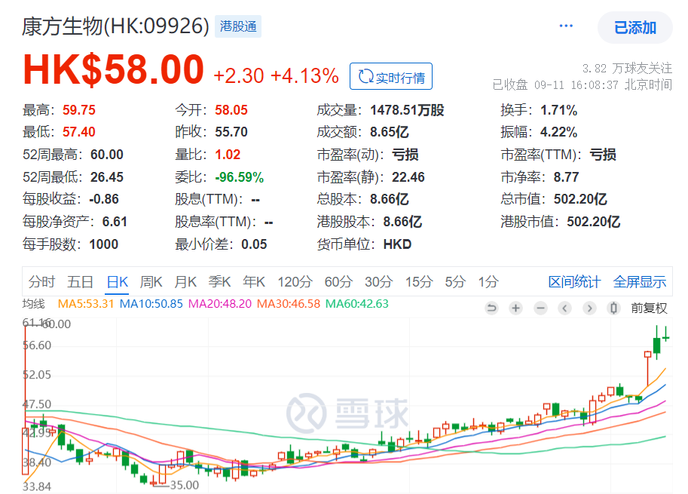Click the 已添加 watchlist button

point(635,28)
